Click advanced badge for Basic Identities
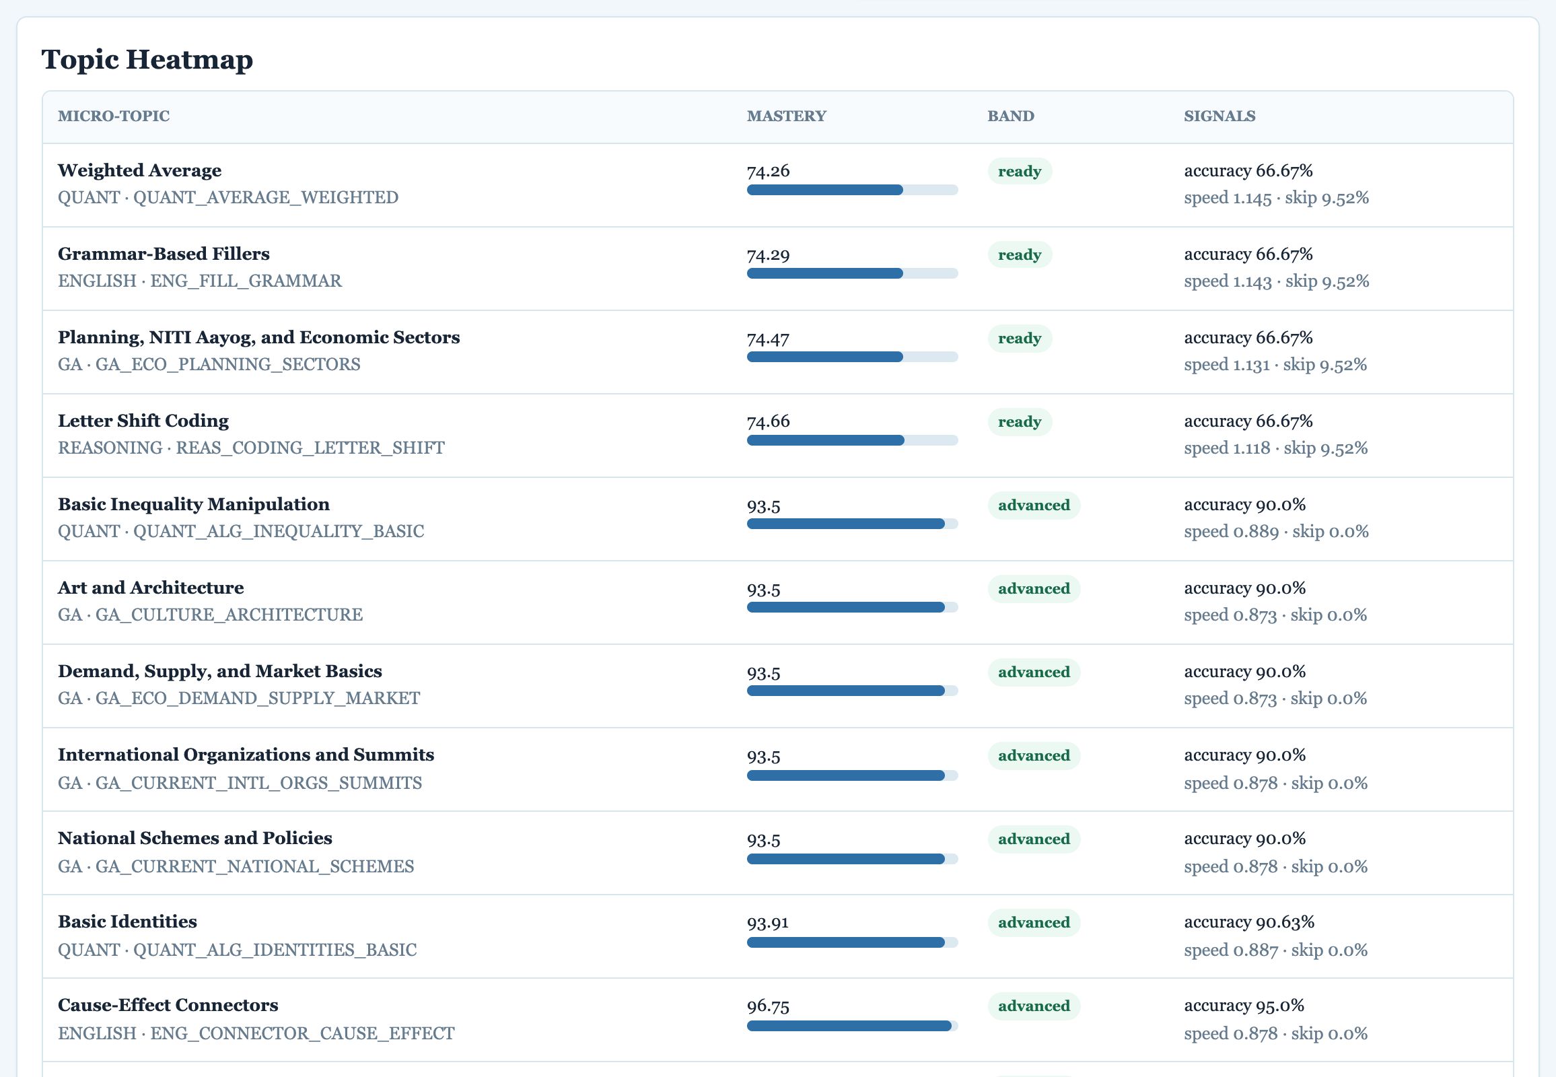Viewport: 1556px width, 1077px height. (1034, 922)
